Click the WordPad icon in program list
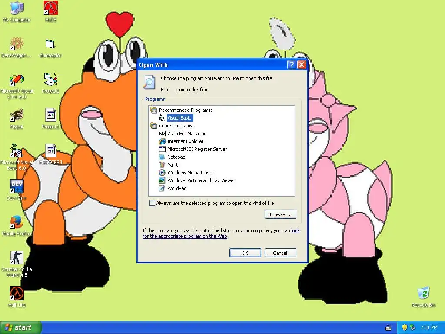 point(162,188)
